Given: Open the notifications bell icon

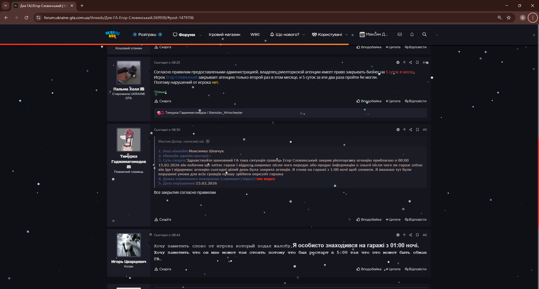Looking at the screenshot, I should pos(412,34).
